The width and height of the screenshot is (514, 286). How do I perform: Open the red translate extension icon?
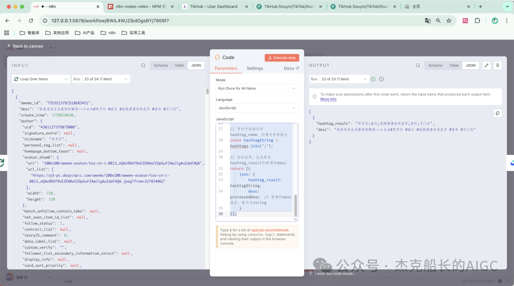[x=465, y=20]
